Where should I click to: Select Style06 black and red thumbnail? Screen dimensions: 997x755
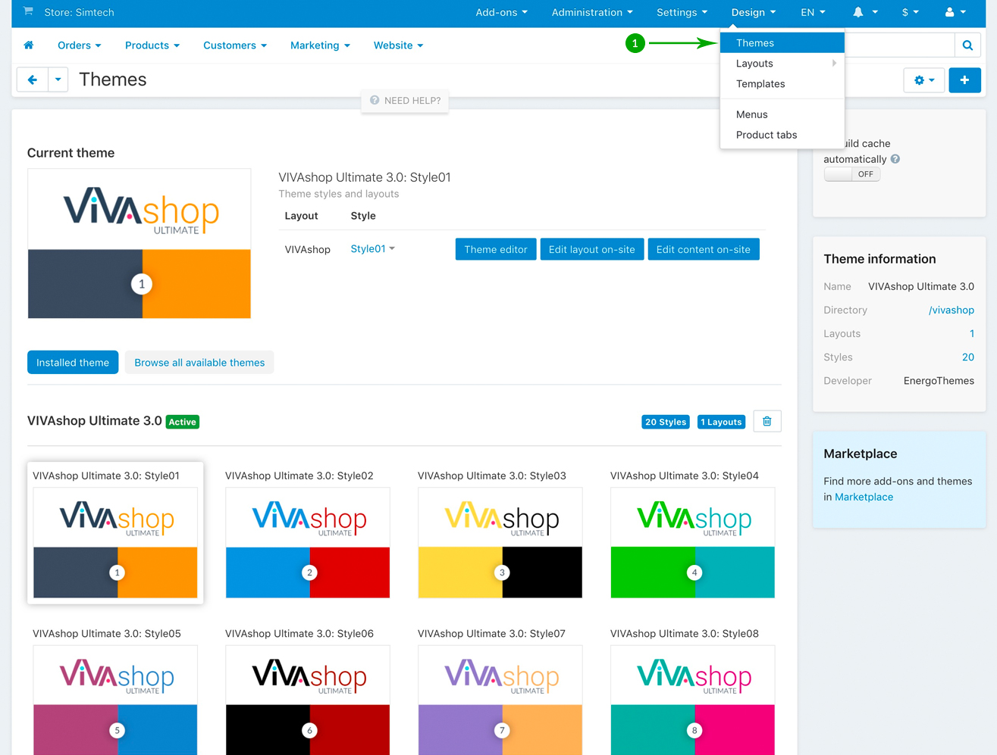coord(308,700)
